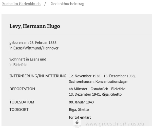Click the 'DEPORTATION' label
This screenshot has height=130, width=152.
point(22,89)
